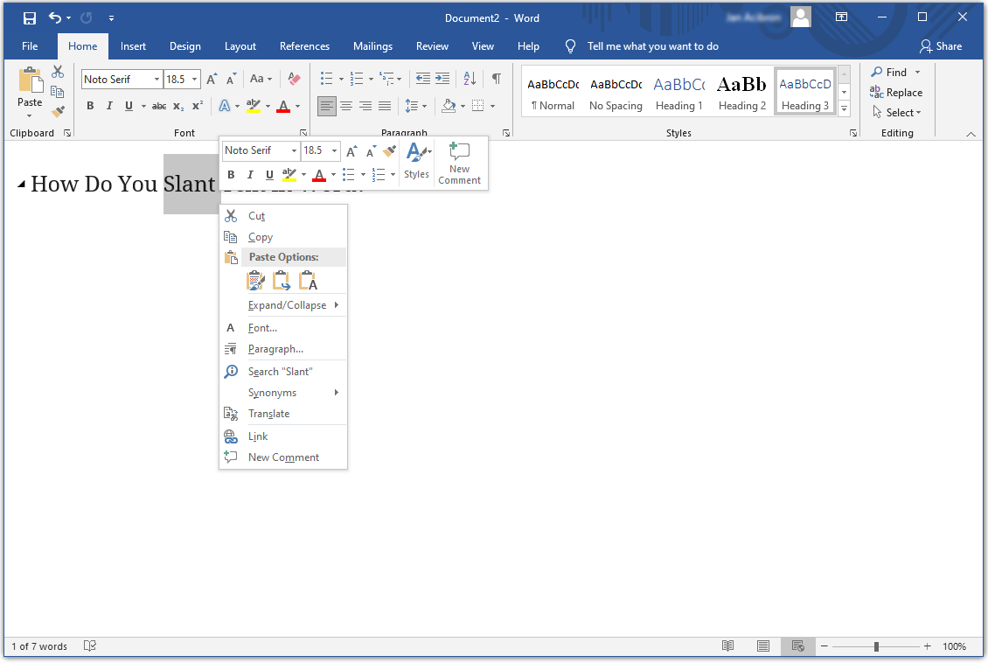This screenshot has height=663, width=988.
Task: Click the Format Painter icon in Clipboard group
Action: pos(58,112)
